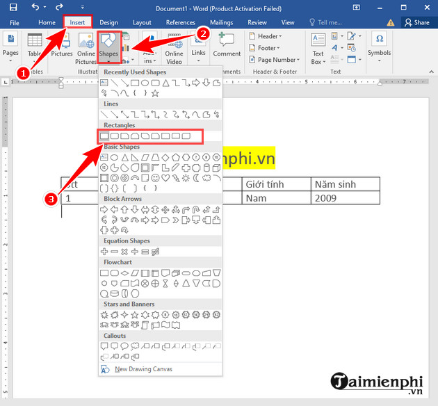438x406 pixels.
Task: Insert a Comment
Action: point(227,45)
